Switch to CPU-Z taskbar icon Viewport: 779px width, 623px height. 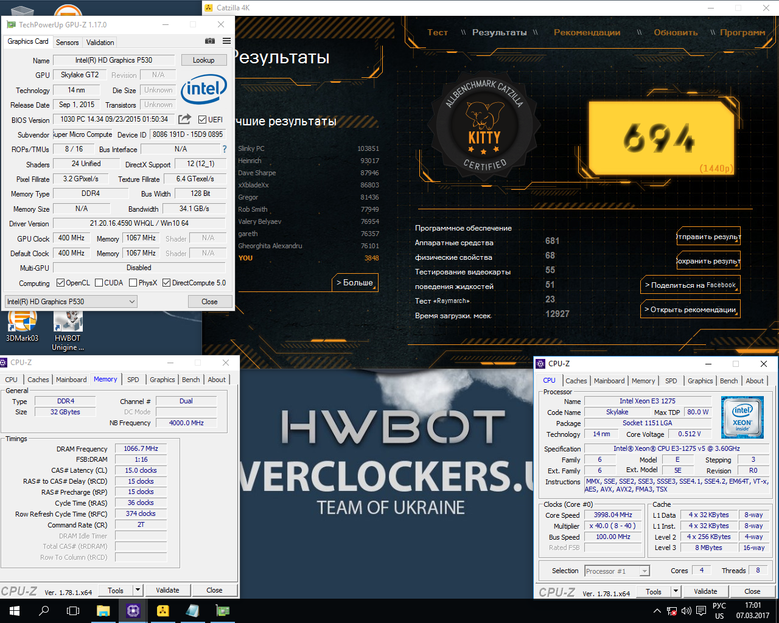click(x=133, y=611)
